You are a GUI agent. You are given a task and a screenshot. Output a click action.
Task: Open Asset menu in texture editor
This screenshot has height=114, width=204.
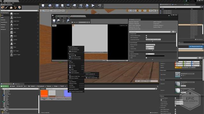(60, 18)
